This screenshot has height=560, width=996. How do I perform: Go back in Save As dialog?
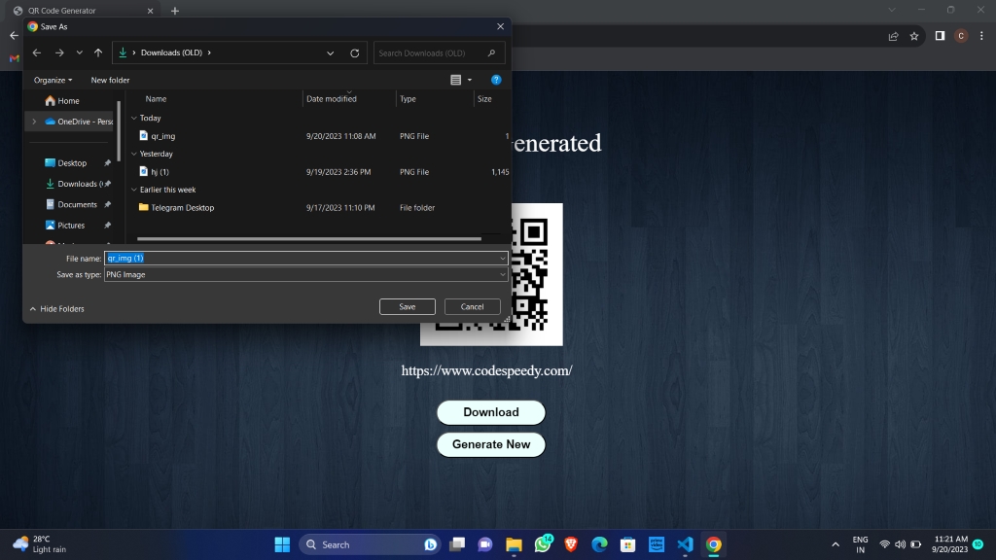37,53
